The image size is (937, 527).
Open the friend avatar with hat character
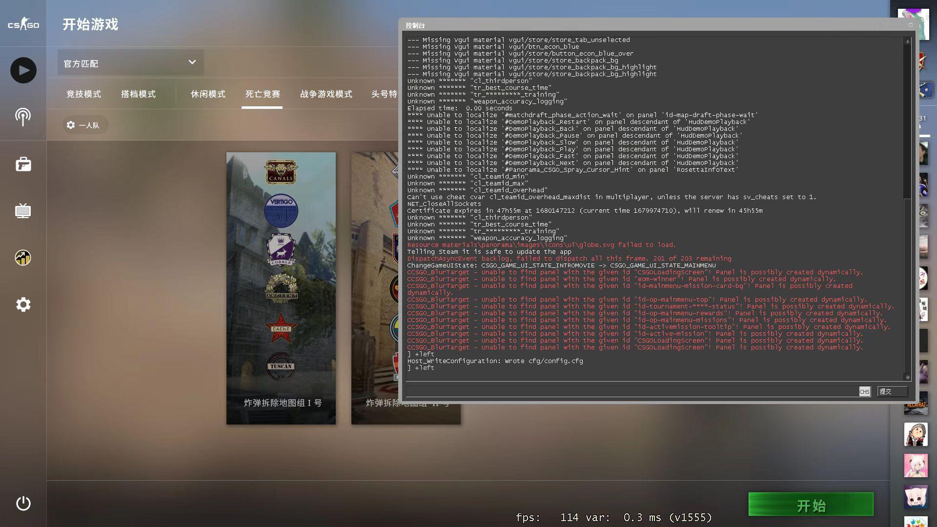coord(916,434)
